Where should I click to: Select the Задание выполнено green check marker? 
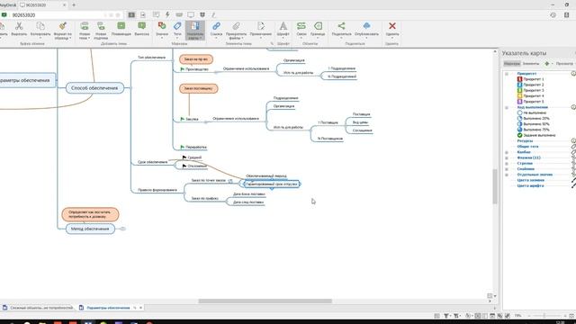[519, 135]
